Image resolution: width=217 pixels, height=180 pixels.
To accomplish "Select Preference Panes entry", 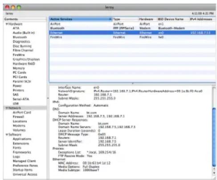I will [x=25, y=165].
